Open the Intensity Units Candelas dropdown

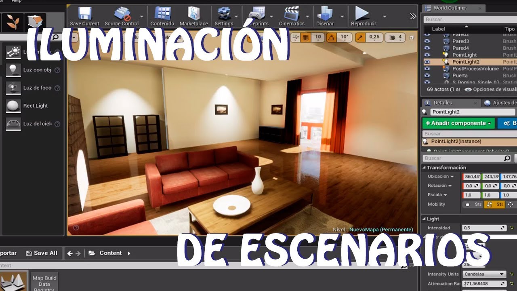pos(484,274)
